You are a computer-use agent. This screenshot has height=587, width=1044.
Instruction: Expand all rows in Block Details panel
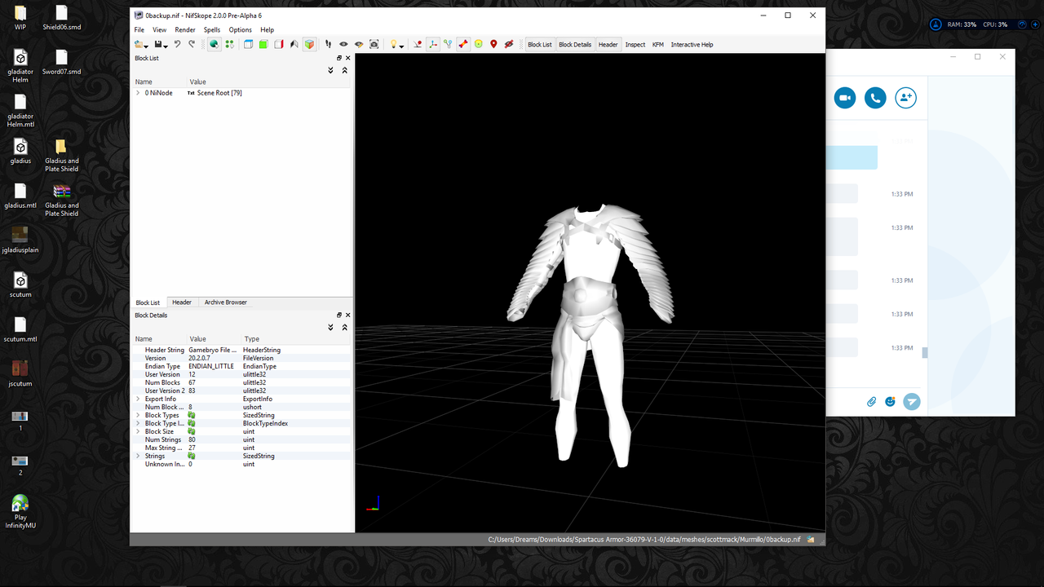[330, 328]
